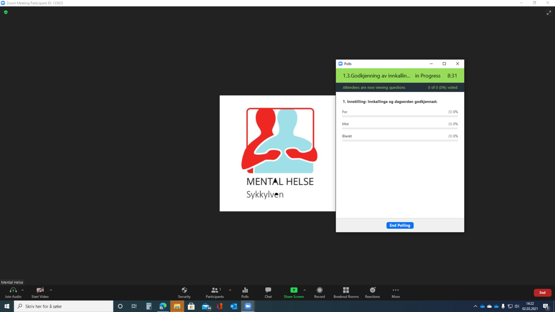Click the network icon in system tray
The image size is (555, 312).
tap(510, 306)
